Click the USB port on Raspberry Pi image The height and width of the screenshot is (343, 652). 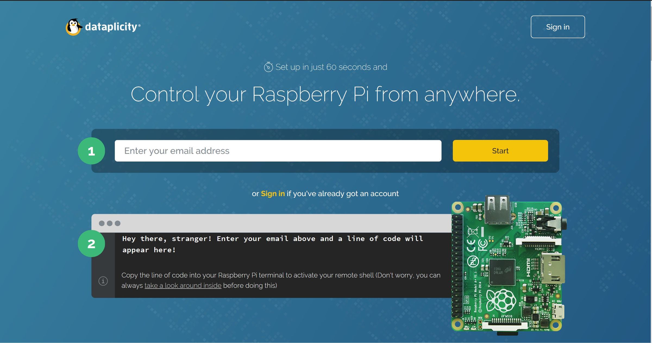click(x=497, y=210)
